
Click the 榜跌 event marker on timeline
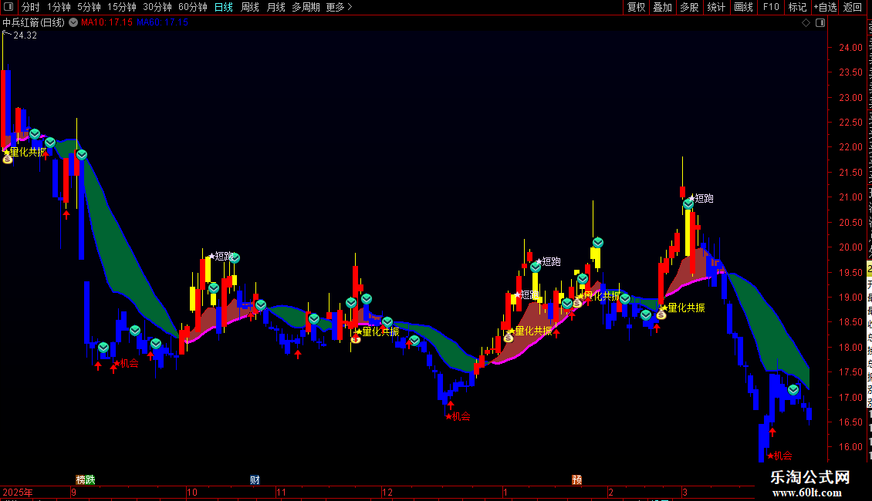pos(86,480)
